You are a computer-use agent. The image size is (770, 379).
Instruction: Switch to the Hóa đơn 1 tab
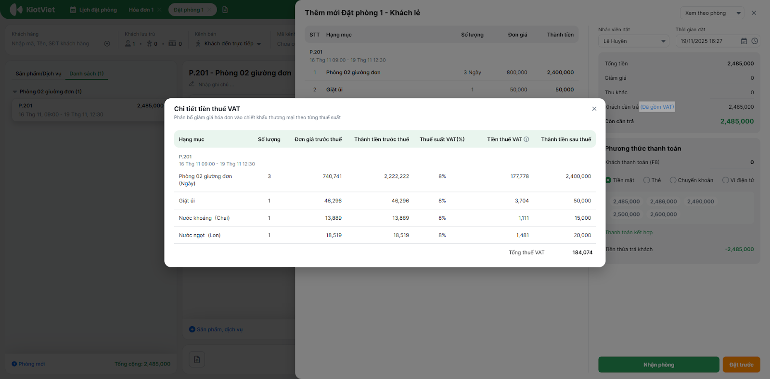click(x=141, y=10)
